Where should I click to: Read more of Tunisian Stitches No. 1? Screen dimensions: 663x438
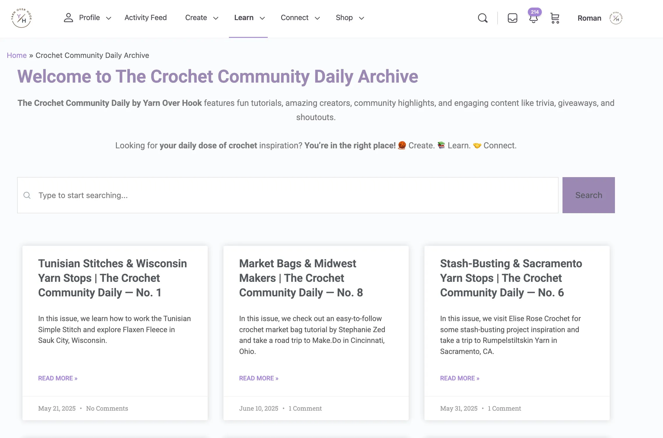coord(58,378)
